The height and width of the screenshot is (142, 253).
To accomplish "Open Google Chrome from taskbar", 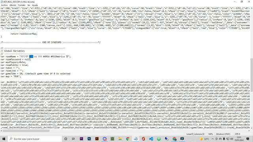I will point(128,139).
